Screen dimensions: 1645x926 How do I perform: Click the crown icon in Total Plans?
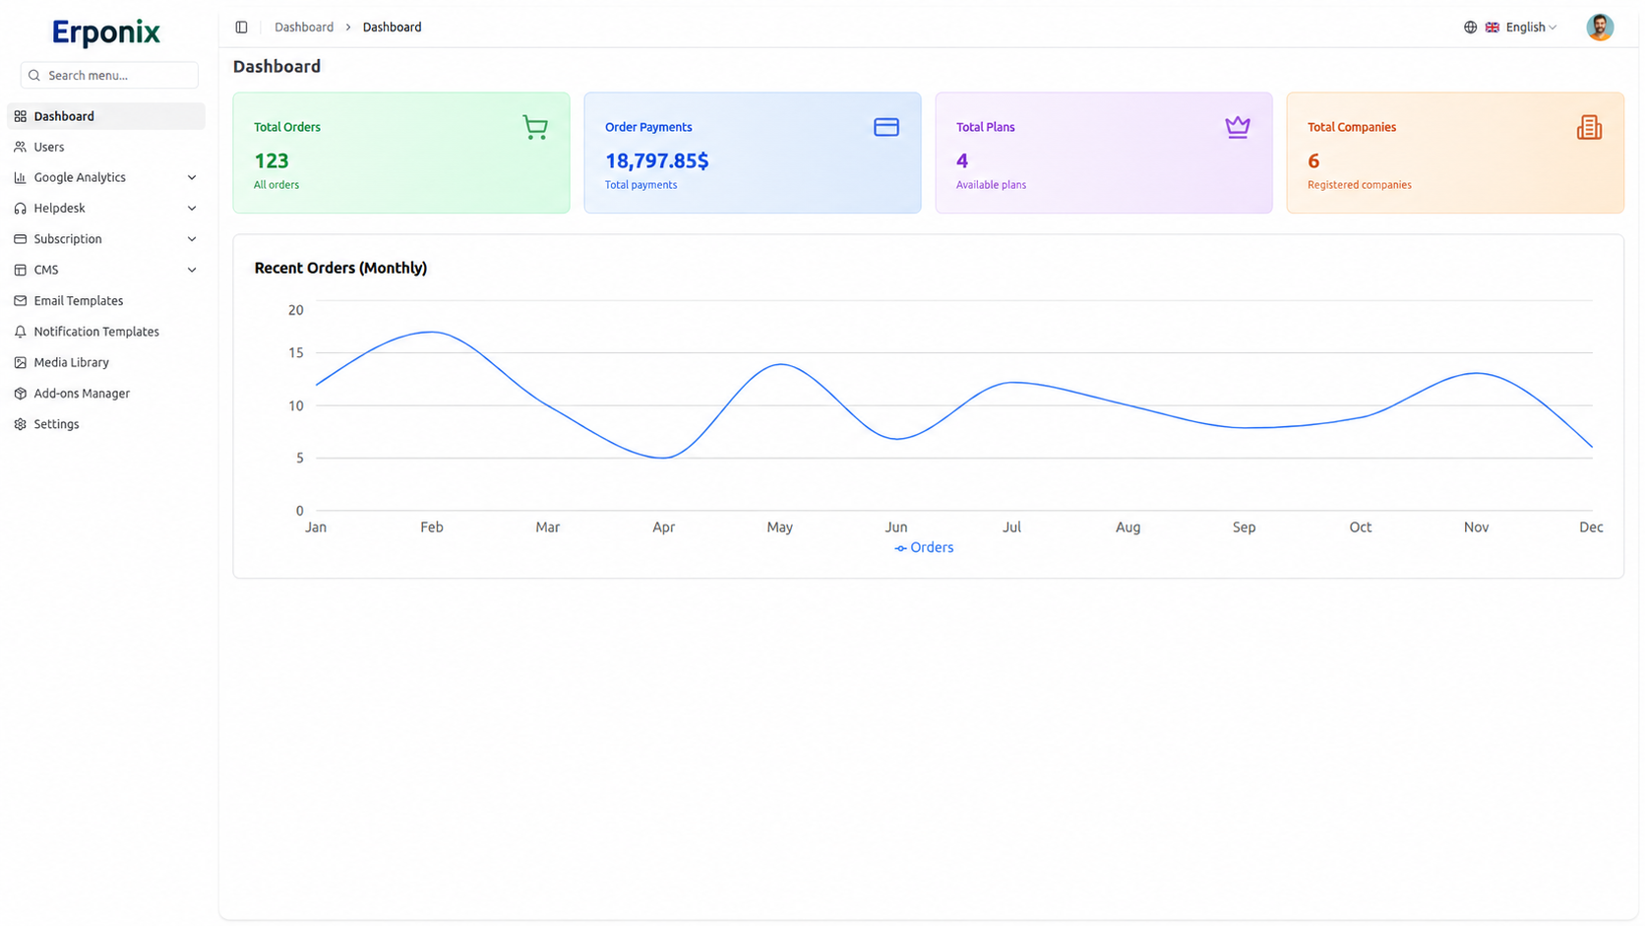1238,127
